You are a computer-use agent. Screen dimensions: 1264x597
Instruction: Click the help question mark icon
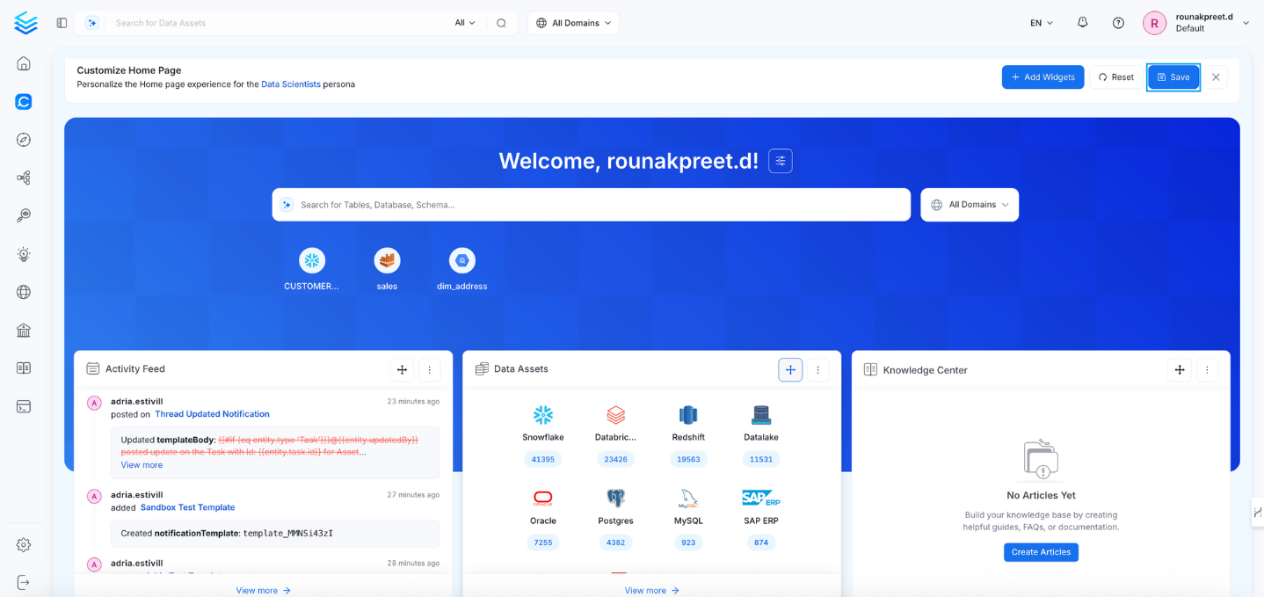(x=1118, y=23)
